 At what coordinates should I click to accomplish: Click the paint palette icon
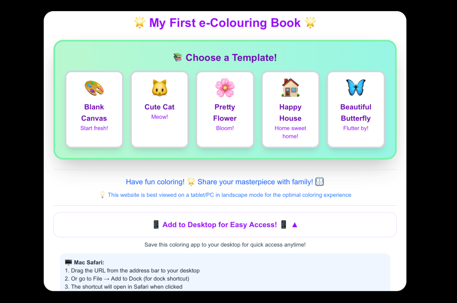94,87
